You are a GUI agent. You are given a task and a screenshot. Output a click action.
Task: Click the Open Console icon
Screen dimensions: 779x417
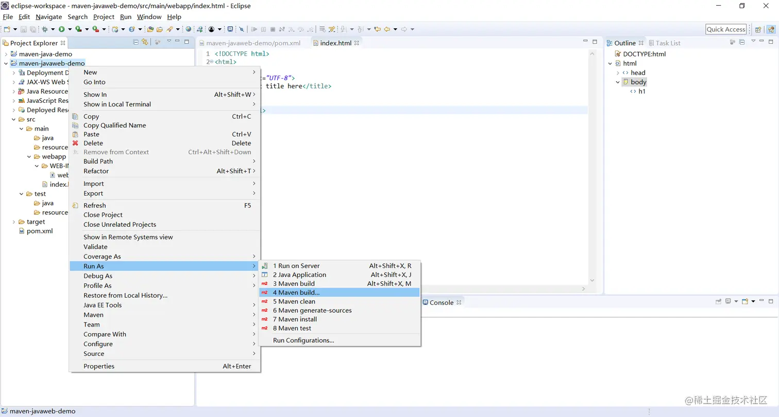point(745,301)
